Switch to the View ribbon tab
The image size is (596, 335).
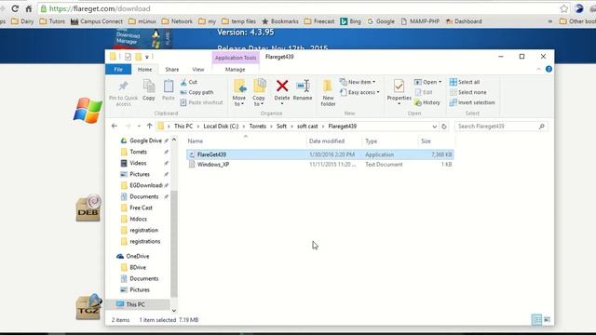(x=198, y=70)
